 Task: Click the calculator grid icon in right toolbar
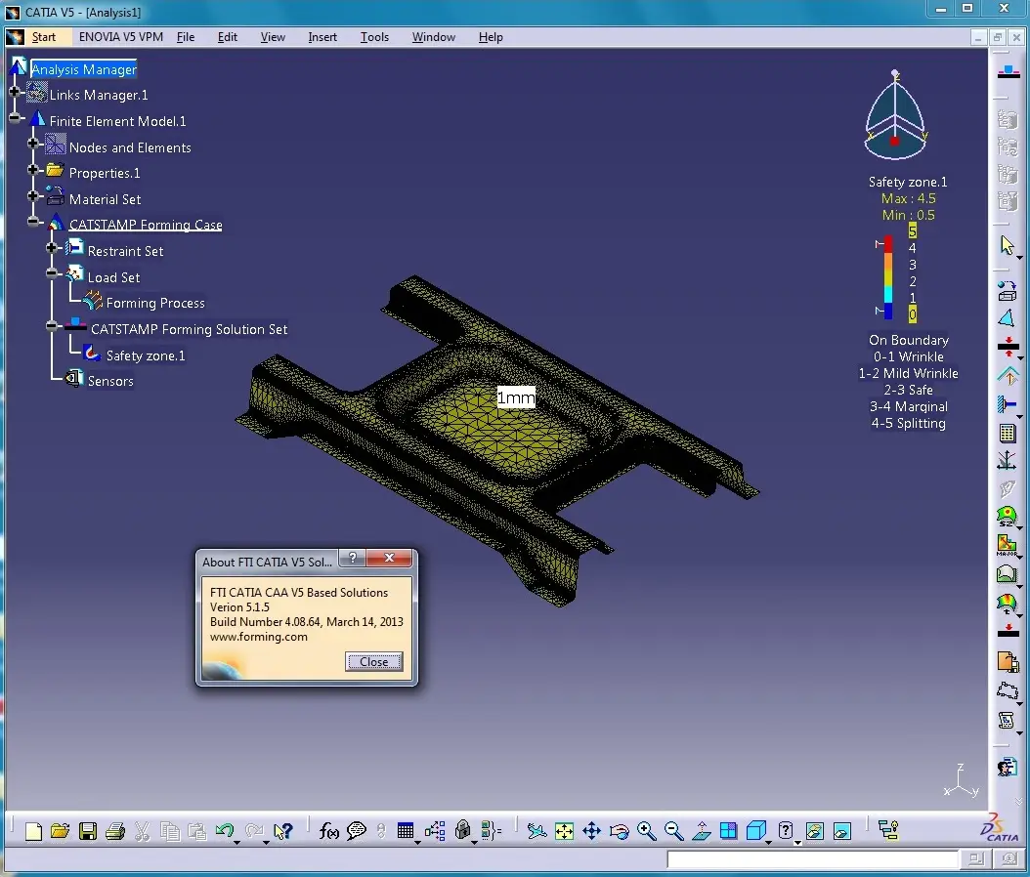(1007, 433)
